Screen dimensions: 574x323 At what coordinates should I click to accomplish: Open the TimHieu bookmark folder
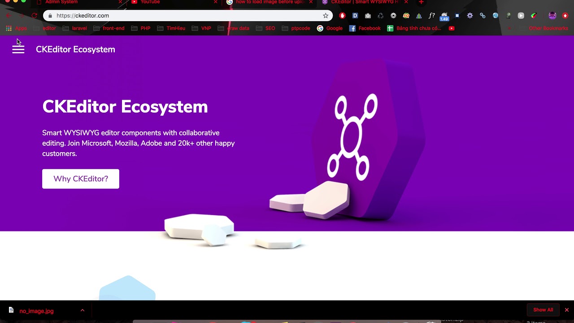coord(171,28)
